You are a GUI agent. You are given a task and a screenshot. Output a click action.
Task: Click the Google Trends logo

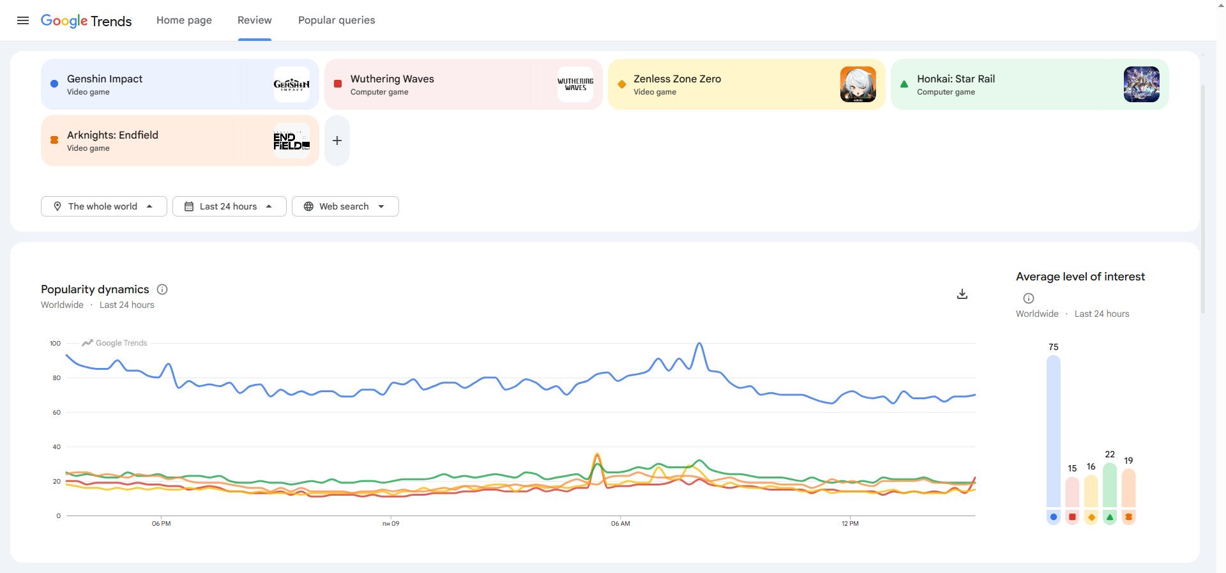click(x=86, y=20)
